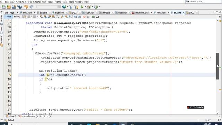Click processRequest in the breadcrumb bar
The height and width of the screenshot is (125, 222).
(x=27, y=116)
